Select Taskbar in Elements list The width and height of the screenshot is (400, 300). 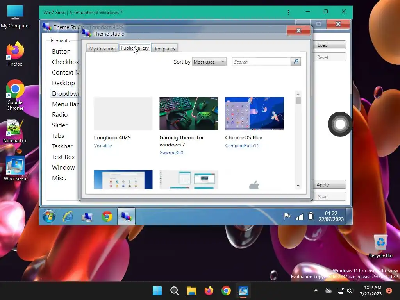click(62, 146)
